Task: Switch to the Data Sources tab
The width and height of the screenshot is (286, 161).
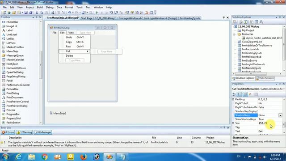Action: click(x=265, y=78)
